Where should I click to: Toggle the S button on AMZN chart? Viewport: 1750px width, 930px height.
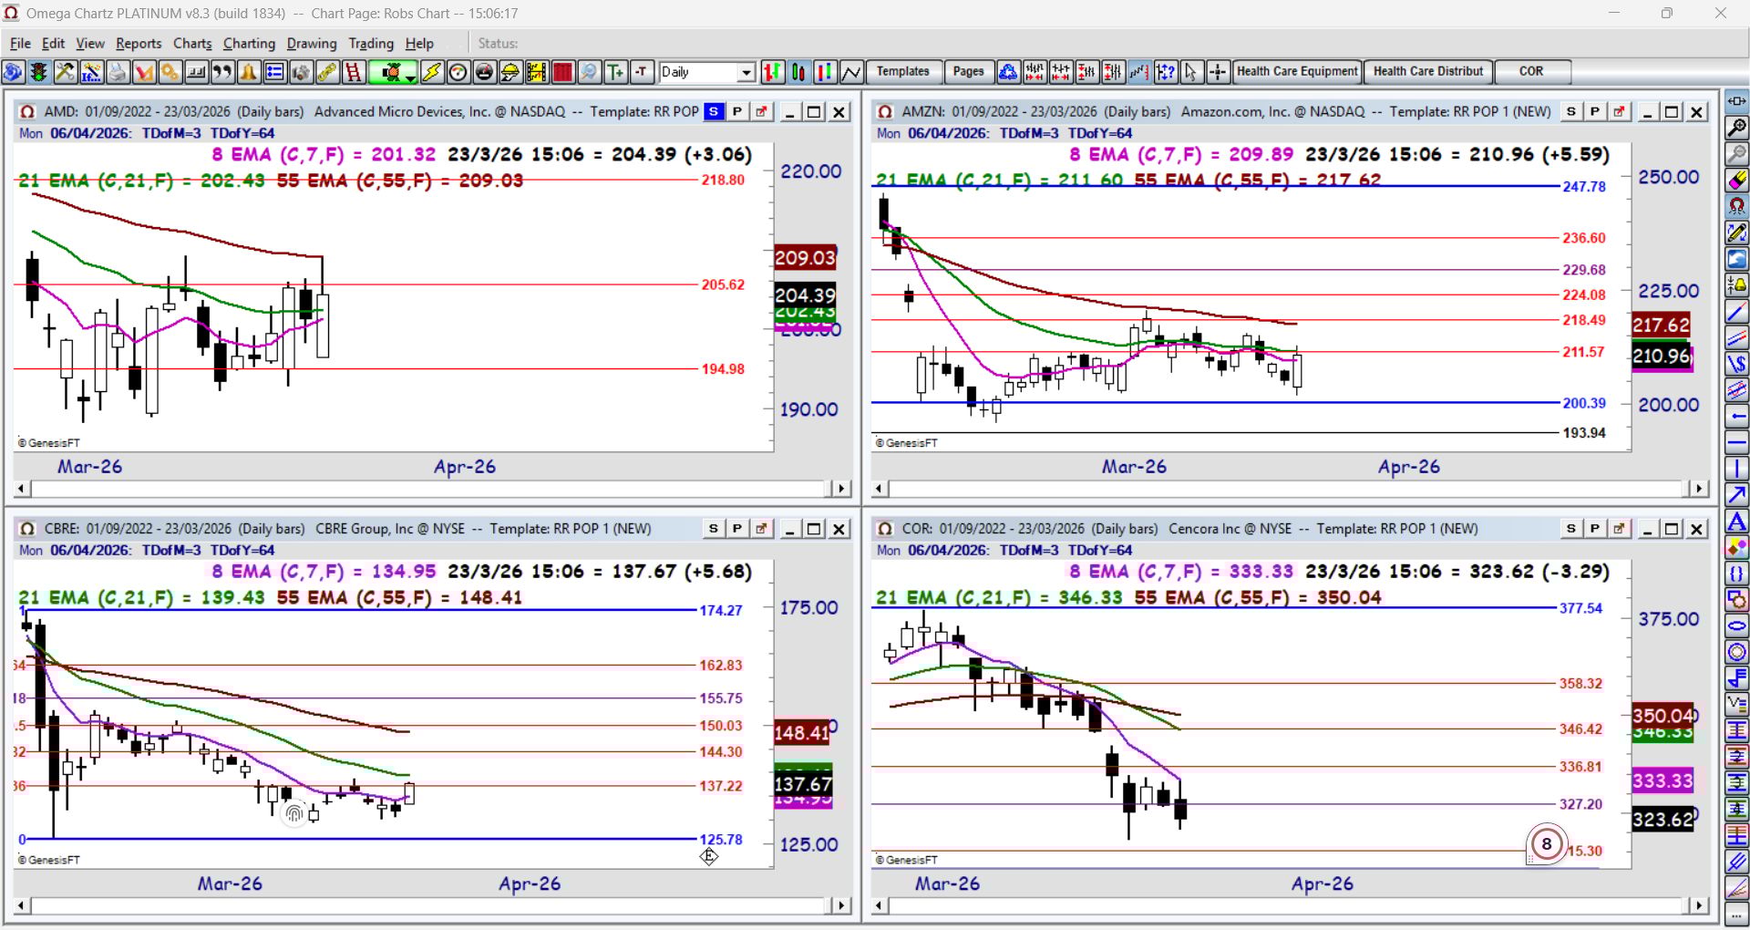click(1571, 112)
